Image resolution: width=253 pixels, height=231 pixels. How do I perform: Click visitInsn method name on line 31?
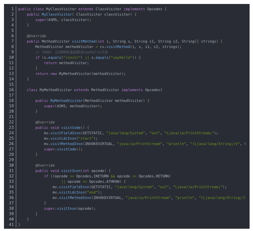point(71,171)
